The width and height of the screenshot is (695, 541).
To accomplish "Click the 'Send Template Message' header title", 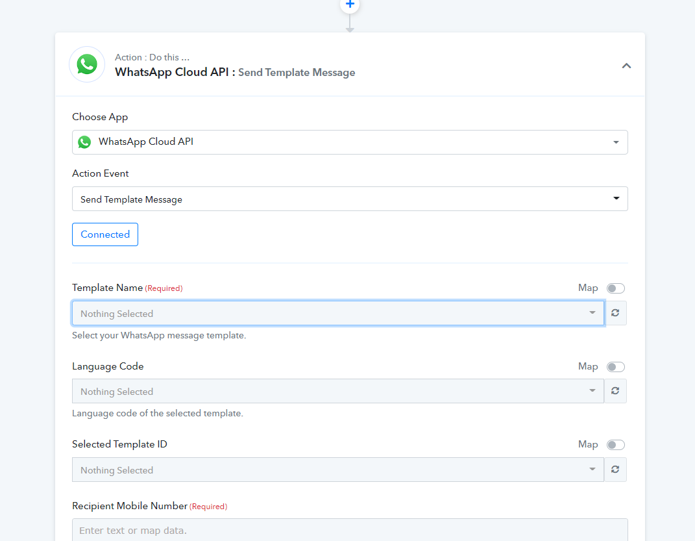I will click(297, 72).
